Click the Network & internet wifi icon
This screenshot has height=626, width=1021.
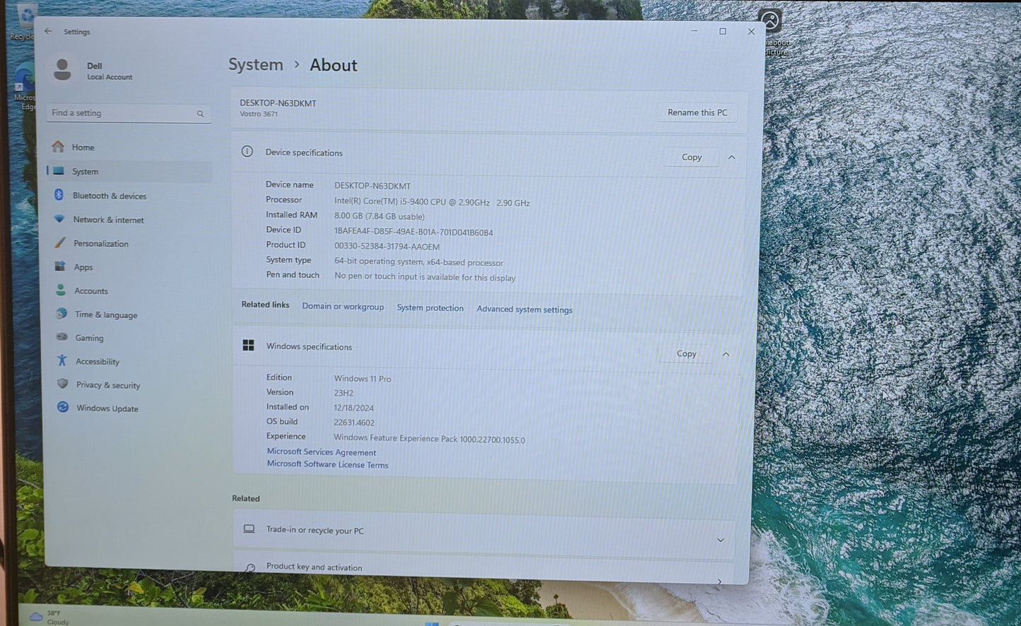tap(59, 219)
